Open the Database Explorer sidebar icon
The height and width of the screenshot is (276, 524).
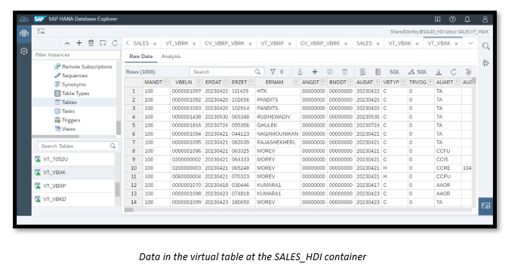click(x=24, y=33)
